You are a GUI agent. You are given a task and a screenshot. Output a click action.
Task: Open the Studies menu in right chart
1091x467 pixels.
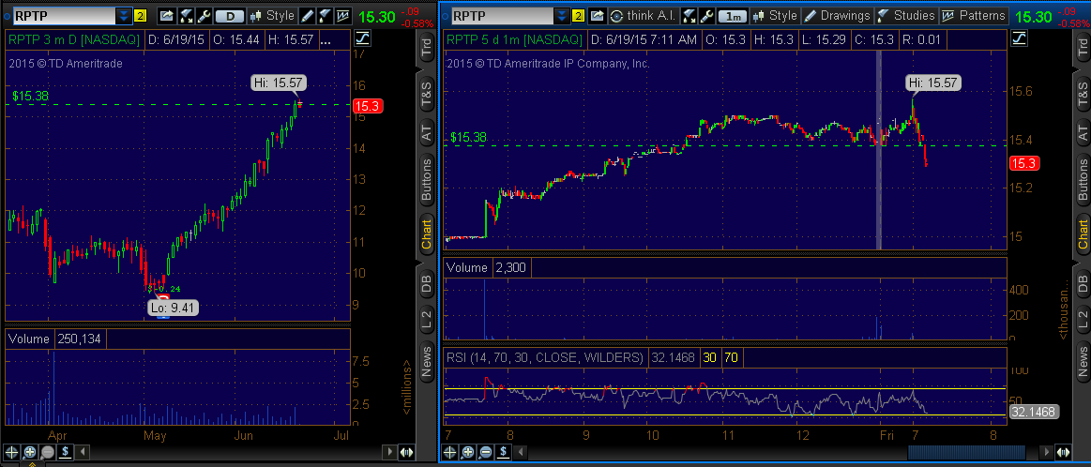click(906, 15)
